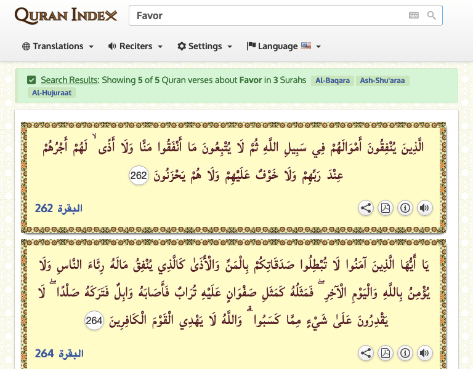Open the virtual keyboard in search box
The image size is (473, 369).
point(414,15)
